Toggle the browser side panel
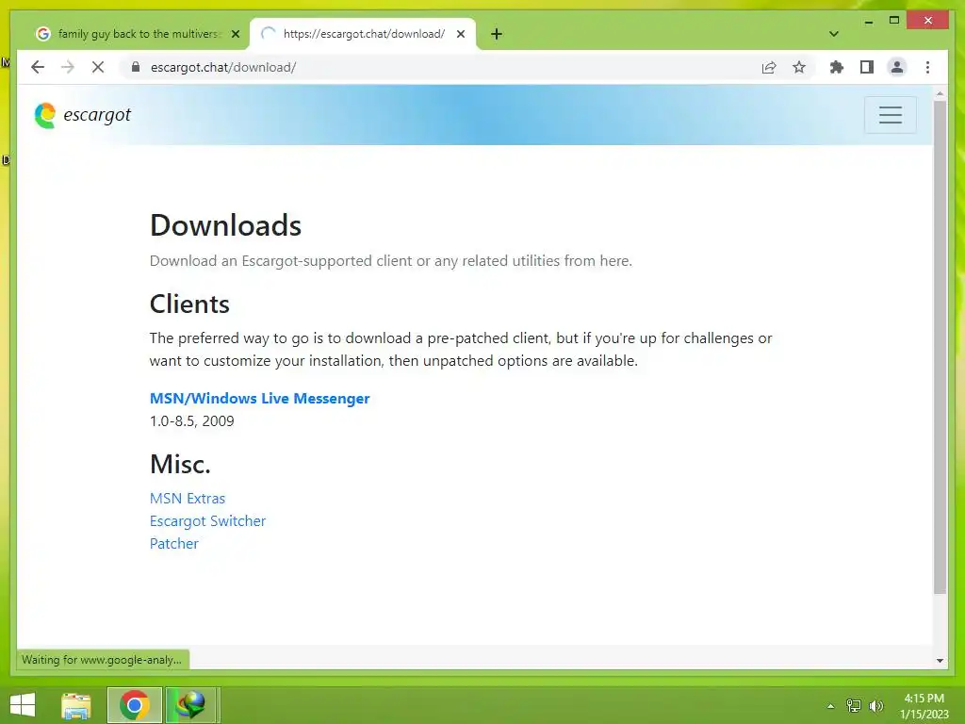The width and height of the screenshot is (965, 724). point(867,67)
